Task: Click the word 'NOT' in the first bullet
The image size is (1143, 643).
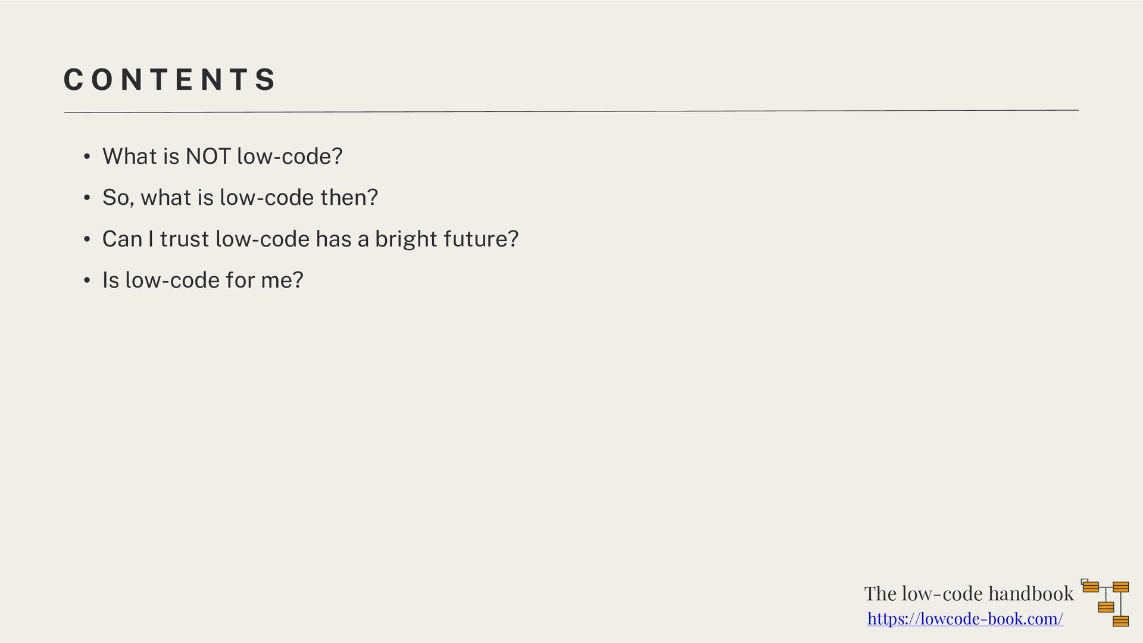Action: pyautogui.click(x=208, y=156)
